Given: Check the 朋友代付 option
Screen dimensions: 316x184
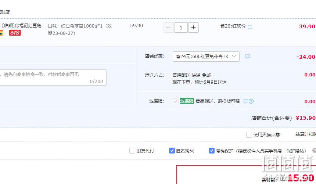Looking at the screenshot, I should tap(132, 151).
